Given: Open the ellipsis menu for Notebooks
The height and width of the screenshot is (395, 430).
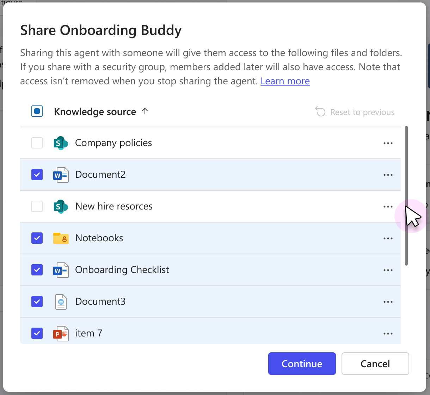Looking at the screenshot, I should (x=388, y=238).
